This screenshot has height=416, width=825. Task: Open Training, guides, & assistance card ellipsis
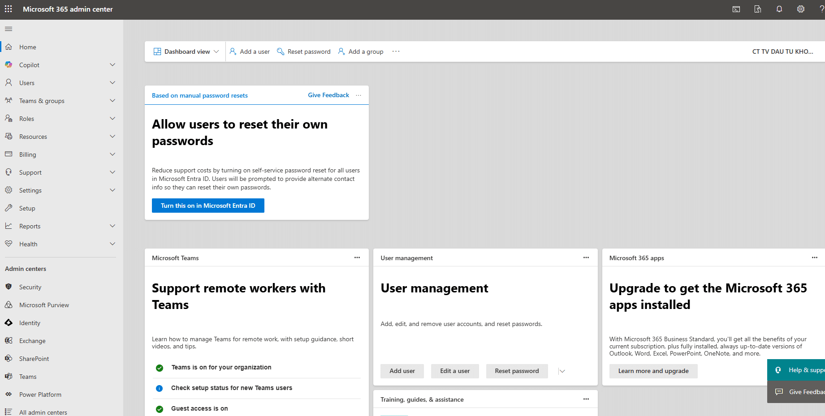(586, 399)
